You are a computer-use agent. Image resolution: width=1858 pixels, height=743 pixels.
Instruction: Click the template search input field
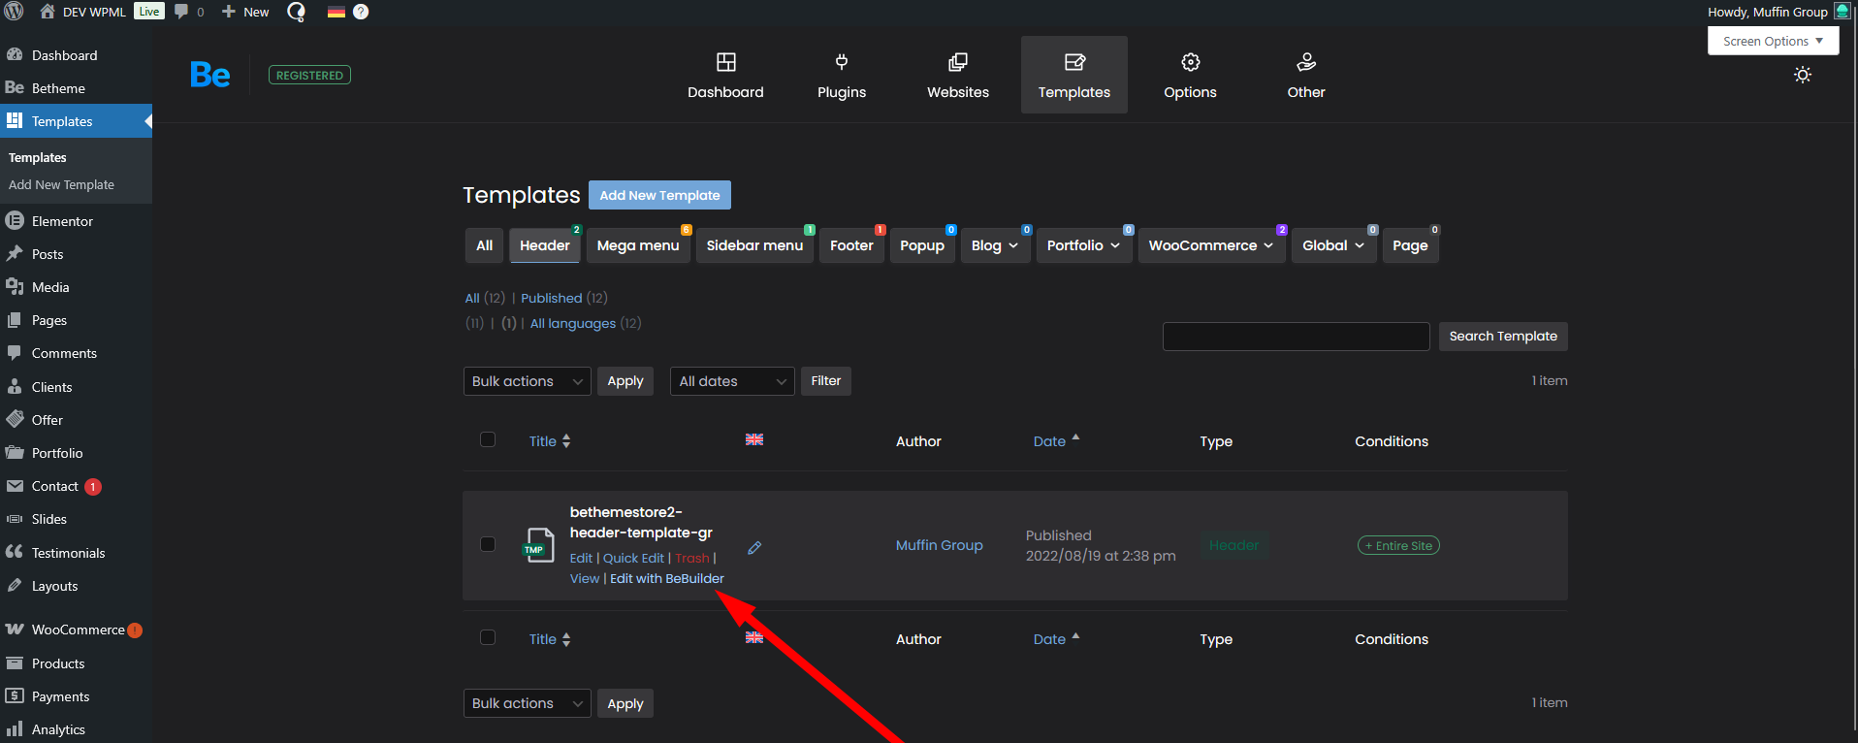click(1296, 337)
